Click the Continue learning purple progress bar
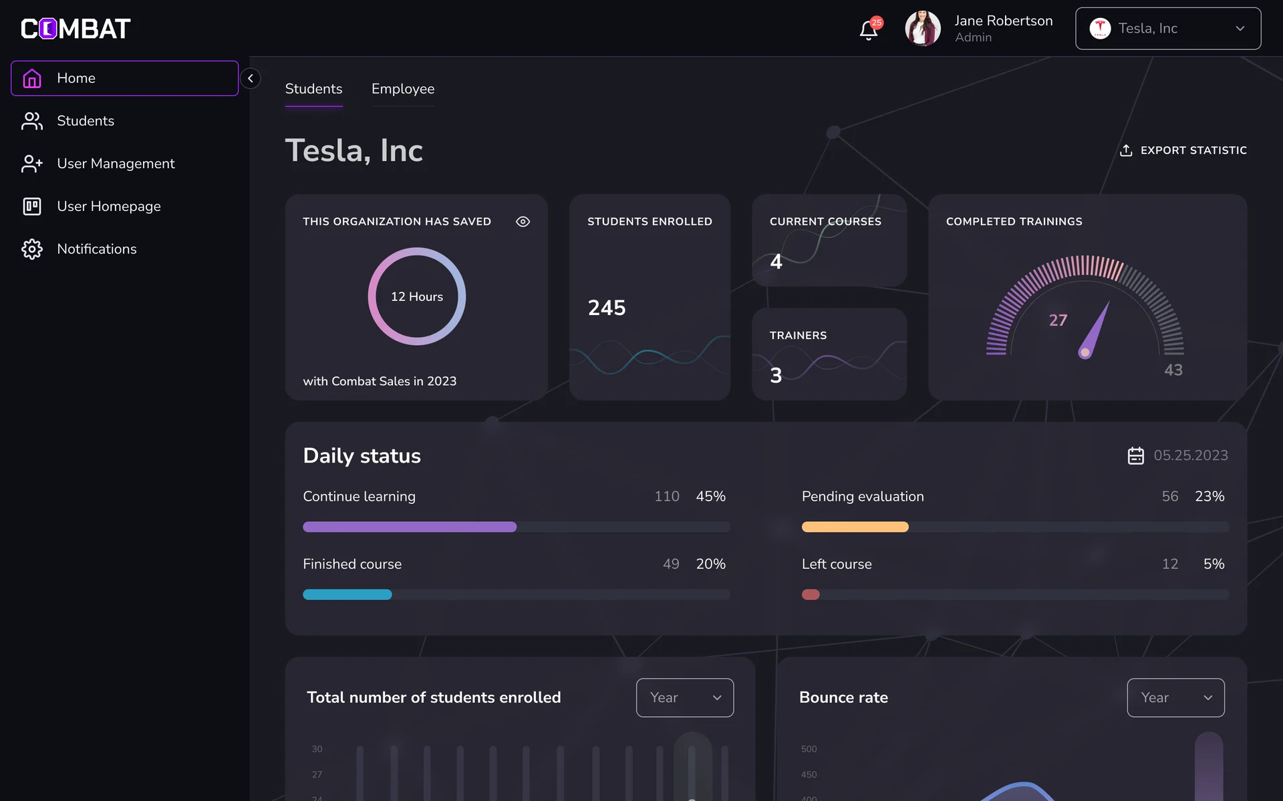The image size is (1283, 801). click(x=410, y=527)
